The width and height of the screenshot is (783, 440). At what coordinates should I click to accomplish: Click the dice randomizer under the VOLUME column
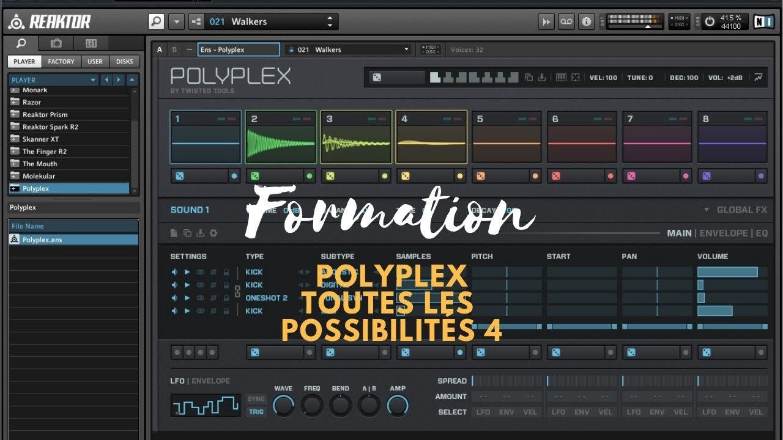(x=707, y=353)
